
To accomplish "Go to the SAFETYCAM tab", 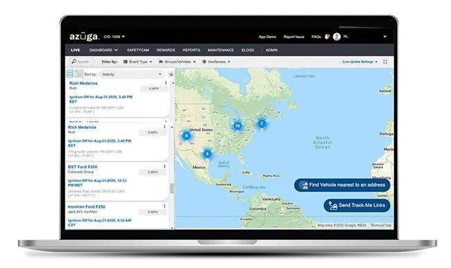I will [x=138, y=50].
